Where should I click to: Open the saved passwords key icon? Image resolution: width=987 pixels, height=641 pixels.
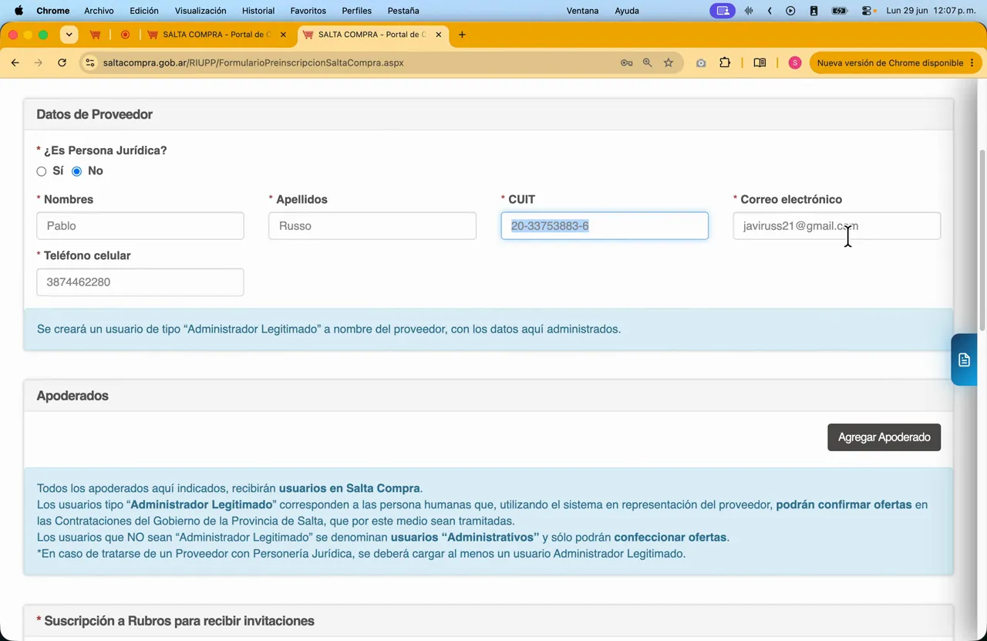626,62
